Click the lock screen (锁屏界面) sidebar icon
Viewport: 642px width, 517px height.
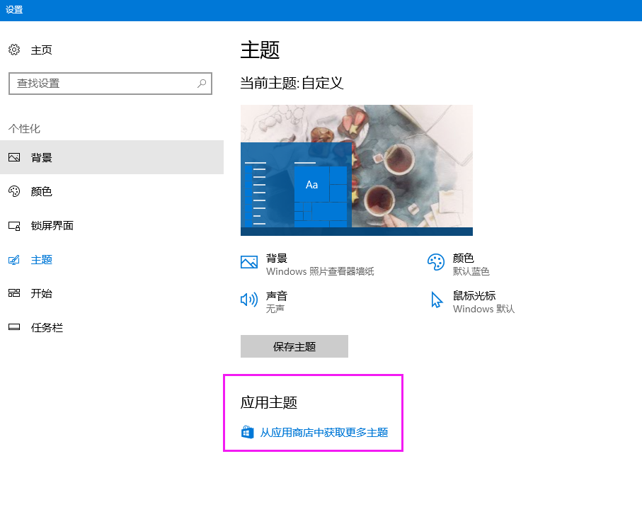[14, 226]
